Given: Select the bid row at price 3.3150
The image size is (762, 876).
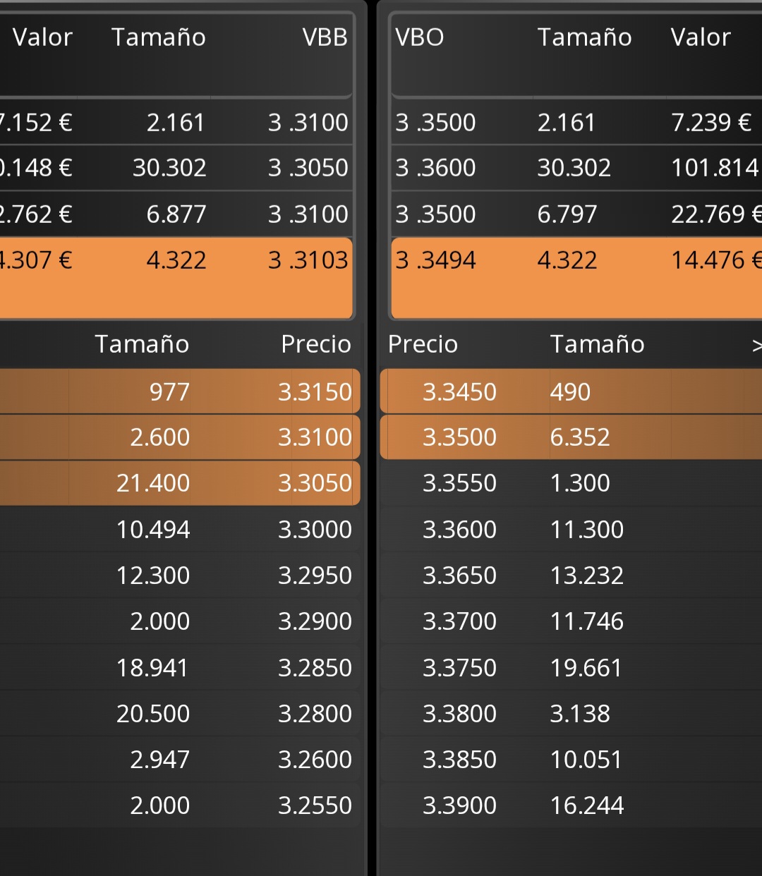Looking at the screenshot, I should coord(180,391).
